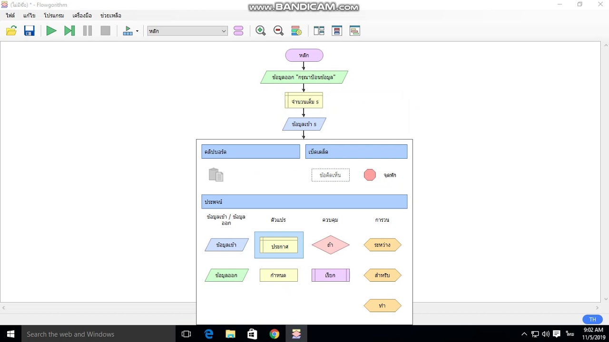This screenshot has height=342, width=609.
Task: Click the Function Manager purple icon
Action: point(239,31)
